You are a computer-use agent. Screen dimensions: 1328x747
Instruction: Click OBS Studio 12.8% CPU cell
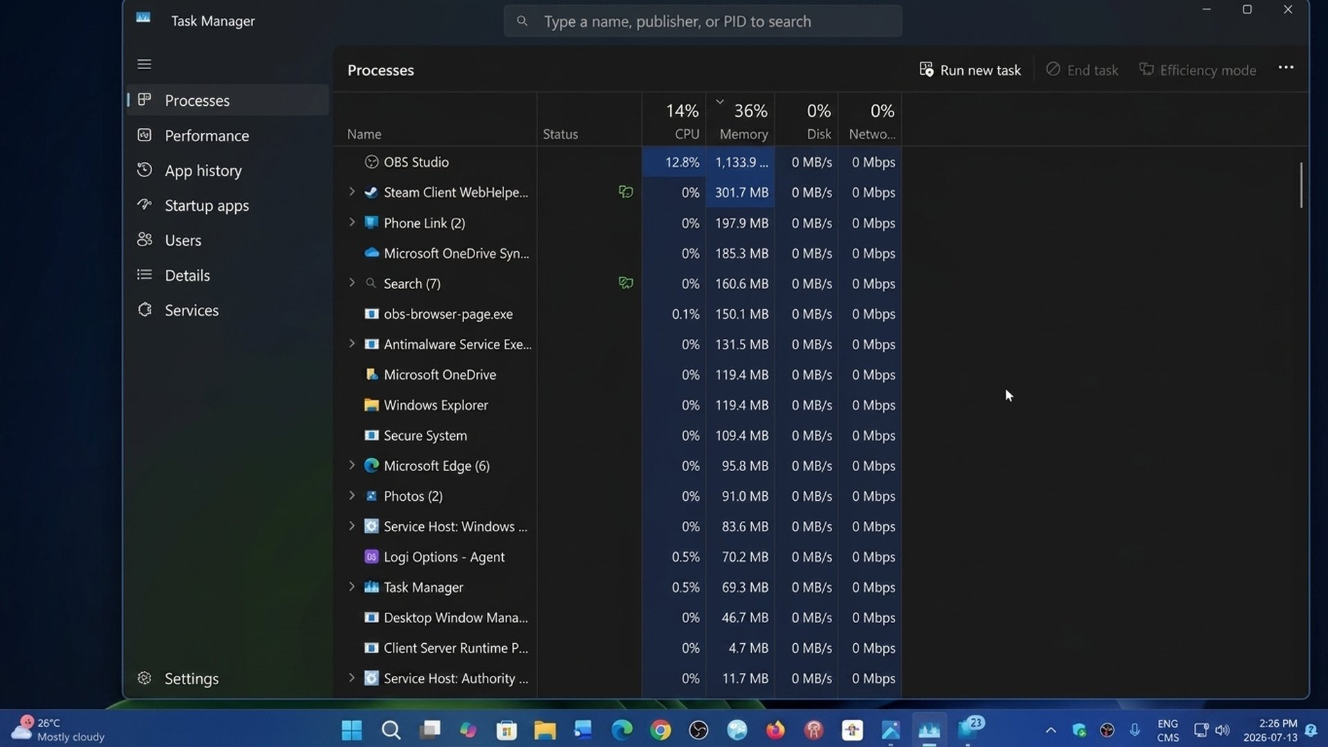pos(674,162)
